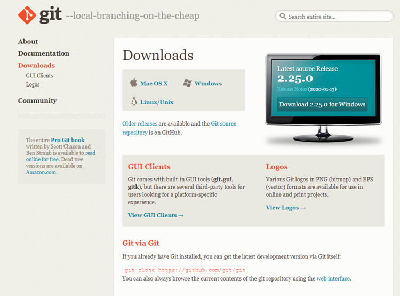Open the Pro Git book link
Image resolution: width=400 pixels, height=296 pixels.
(68, 140)
